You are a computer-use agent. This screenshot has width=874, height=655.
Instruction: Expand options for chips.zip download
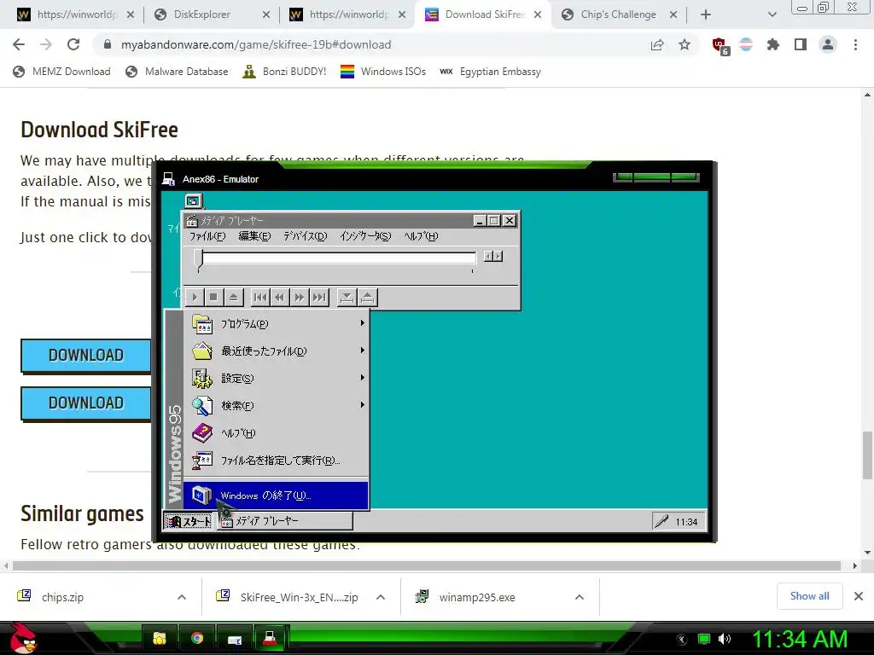(x=182, y=597)
